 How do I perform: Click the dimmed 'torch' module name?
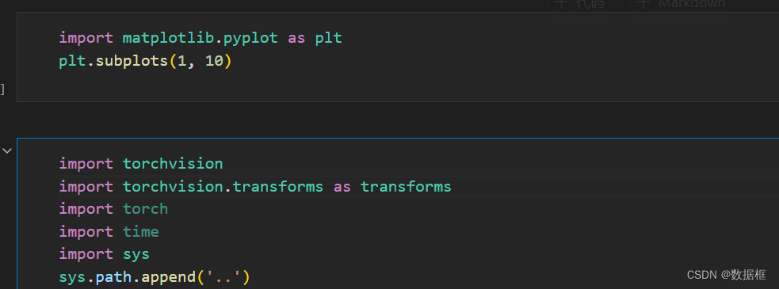(146, 208)
